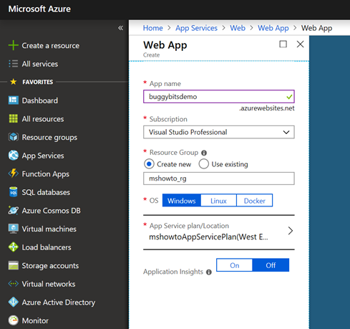
Task: Open the Azure Cosmos DB planet icon
Action: [x=14, y=211]
